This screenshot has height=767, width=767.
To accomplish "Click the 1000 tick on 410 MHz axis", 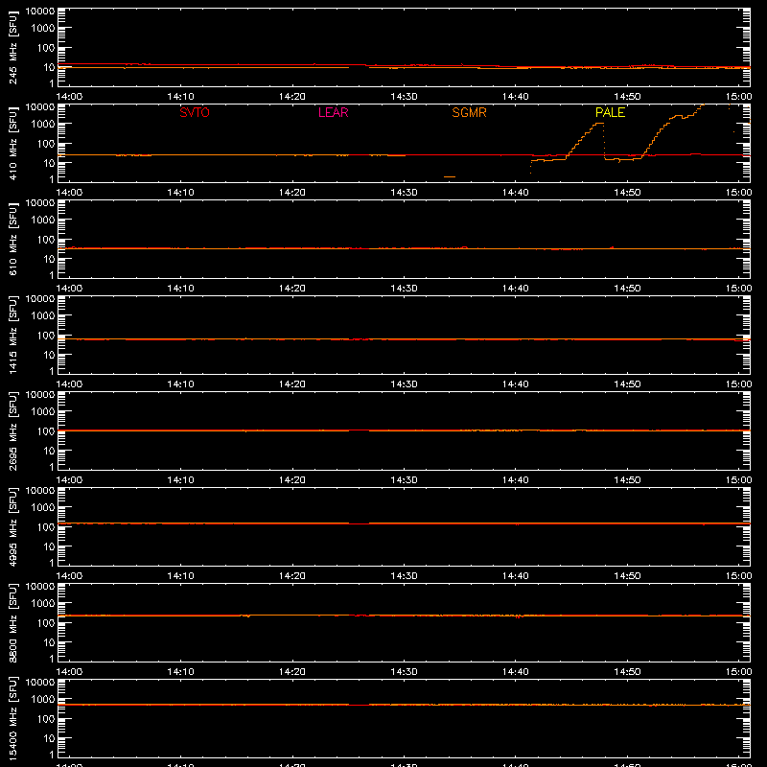I will pos(43,125).
